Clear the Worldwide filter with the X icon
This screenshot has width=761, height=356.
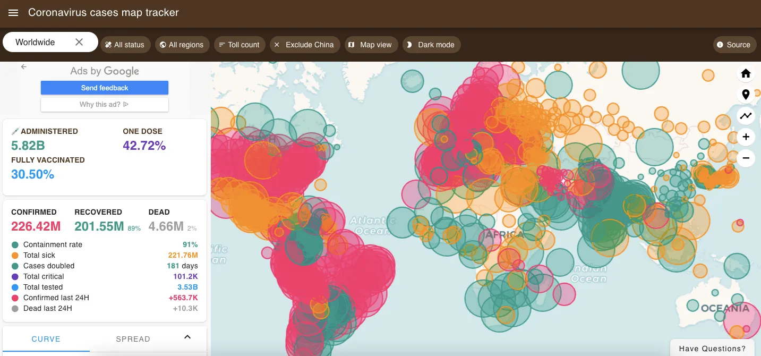coord(79,41)
